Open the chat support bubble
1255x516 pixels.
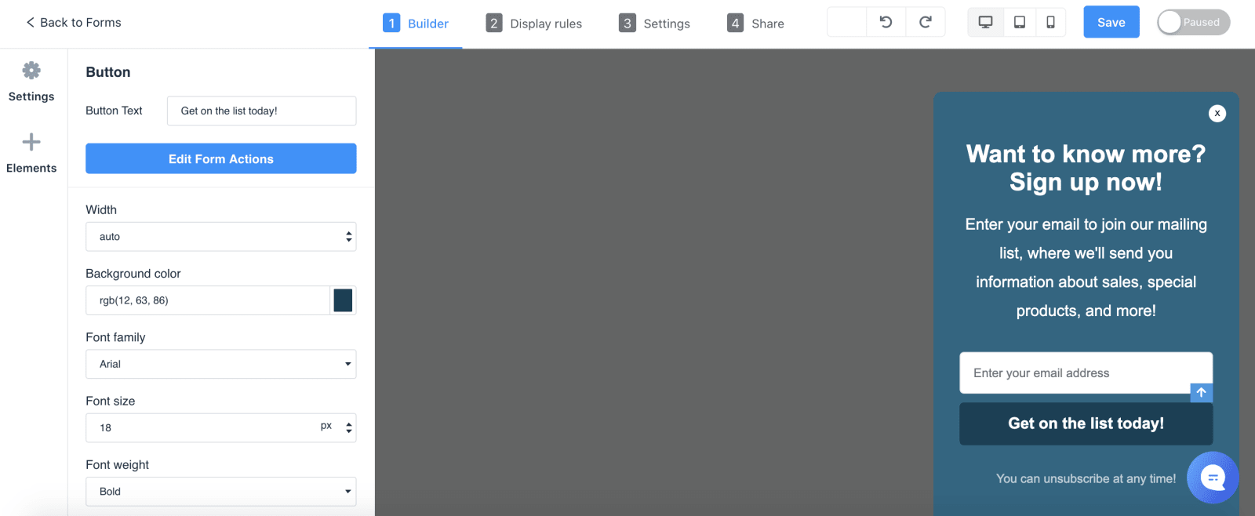1213,477
